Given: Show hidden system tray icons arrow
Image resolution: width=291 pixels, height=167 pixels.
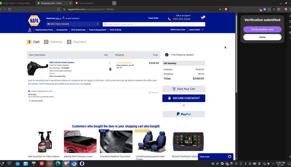Looking at the screenshot, I should pos(273,164).
